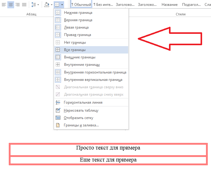Screen dimensions: 211x175
Task: Click the shading paint bucket icon
Action: [46, 5]
